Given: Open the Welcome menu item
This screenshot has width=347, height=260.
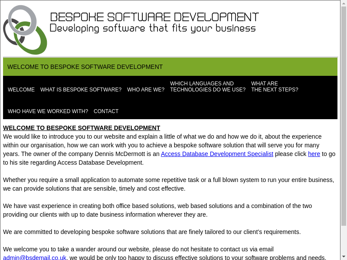Looking at the screenshot, I should point(21,90).
